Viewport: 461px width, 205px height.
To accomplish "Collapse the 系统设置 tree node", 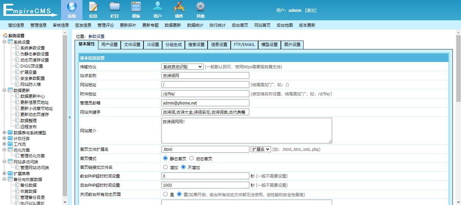I will click(4, 42).
